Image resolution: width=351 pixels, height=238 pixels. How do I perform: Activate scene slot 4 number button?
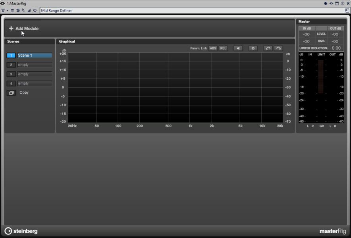coord(11,84)
